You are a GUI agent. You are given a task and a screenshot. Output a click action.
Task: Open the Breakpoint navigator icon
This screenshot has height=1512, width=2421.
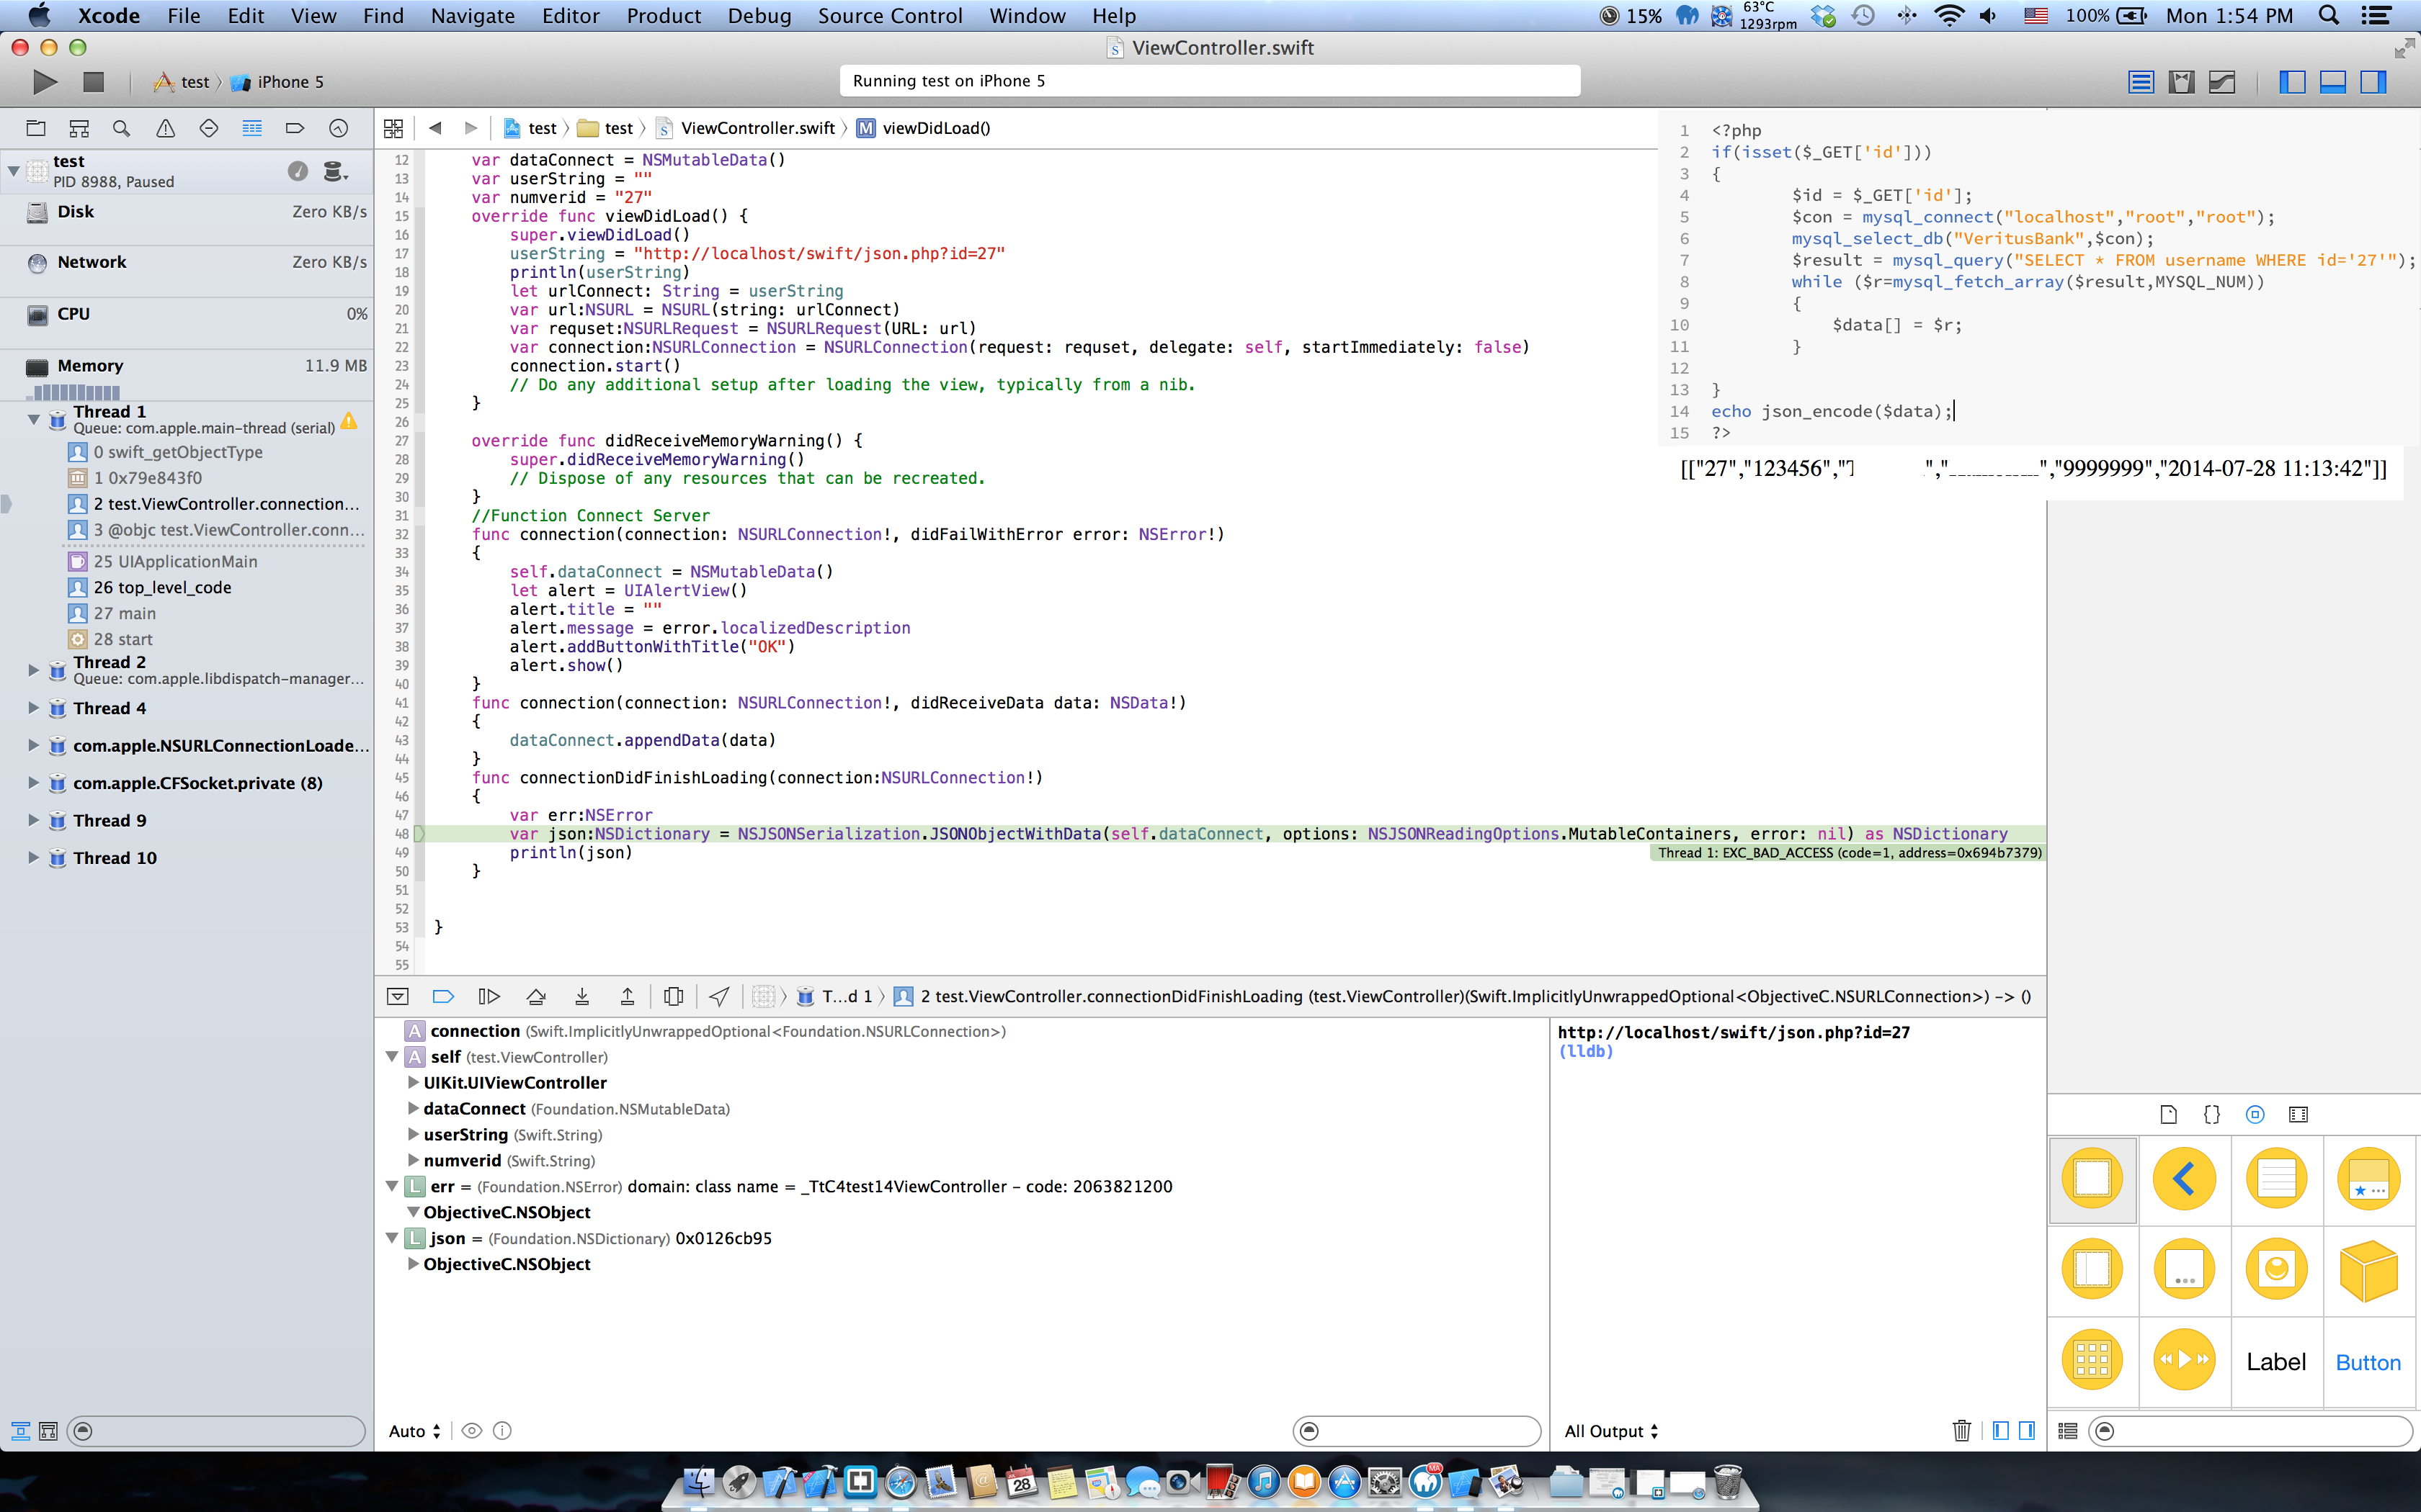click(295, 128)
